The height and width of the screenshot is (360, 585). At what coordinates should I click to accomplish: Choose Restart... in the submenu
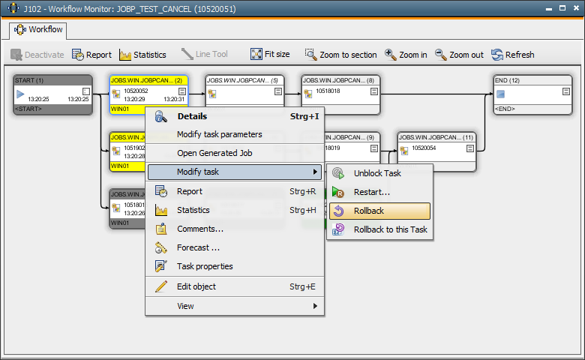coord(371,192)
